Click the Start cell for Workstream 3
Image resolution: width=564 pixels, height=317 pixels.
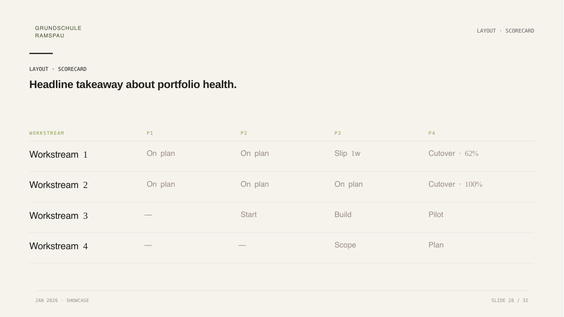[248, 214]
